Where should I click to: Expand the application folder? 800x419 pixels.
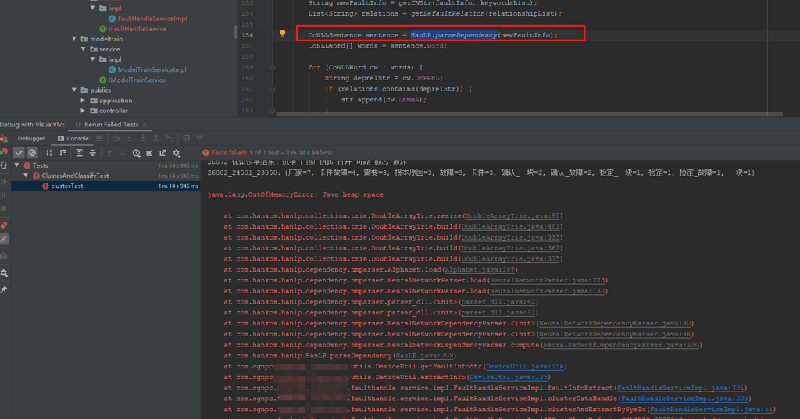[84, 101]
